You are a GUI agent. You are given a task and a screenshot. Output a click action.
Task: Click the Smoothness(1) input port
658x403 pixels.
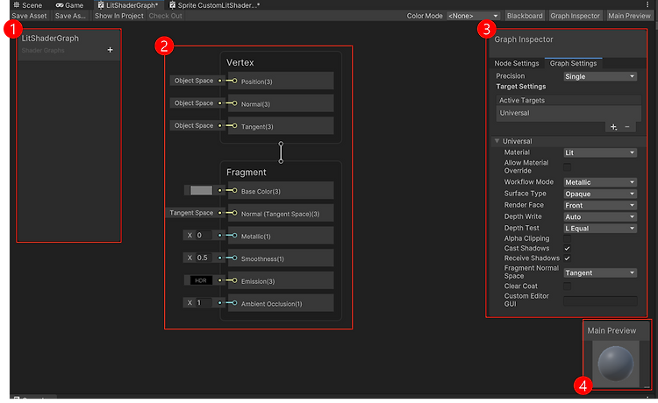click(x=234, y=258)
